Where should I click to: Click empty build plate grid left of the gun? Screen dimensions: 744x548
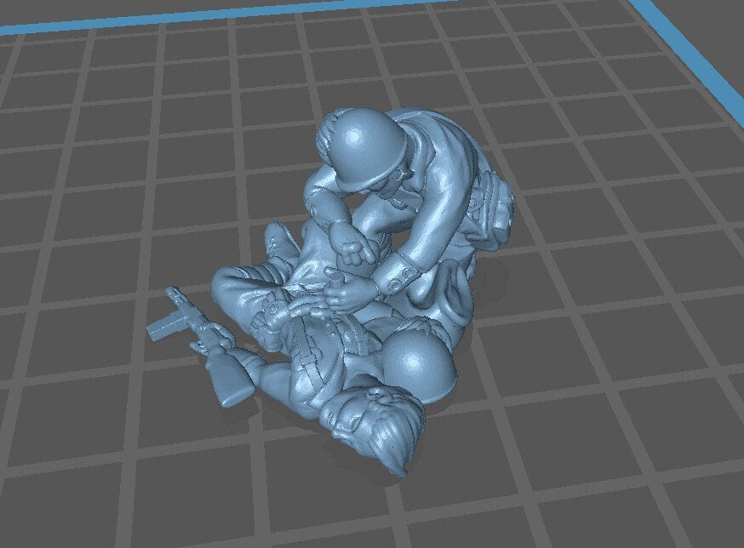[x=77, y=340]
